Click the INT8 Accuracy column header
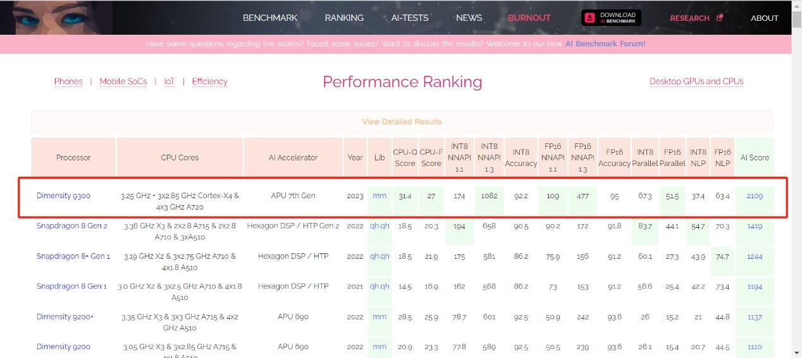The width and height of the screenshot is (802, 358). (x=521, y=158)
